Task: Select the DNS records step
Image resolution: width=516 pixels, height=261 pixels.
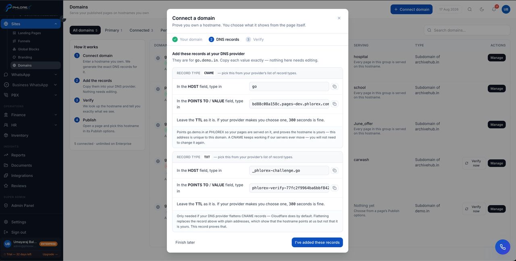Action: (224, 40)
